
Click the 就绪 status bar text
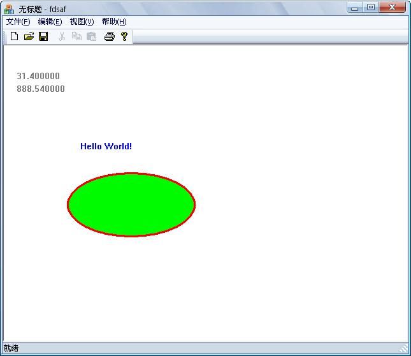click(x=11, y=348)
